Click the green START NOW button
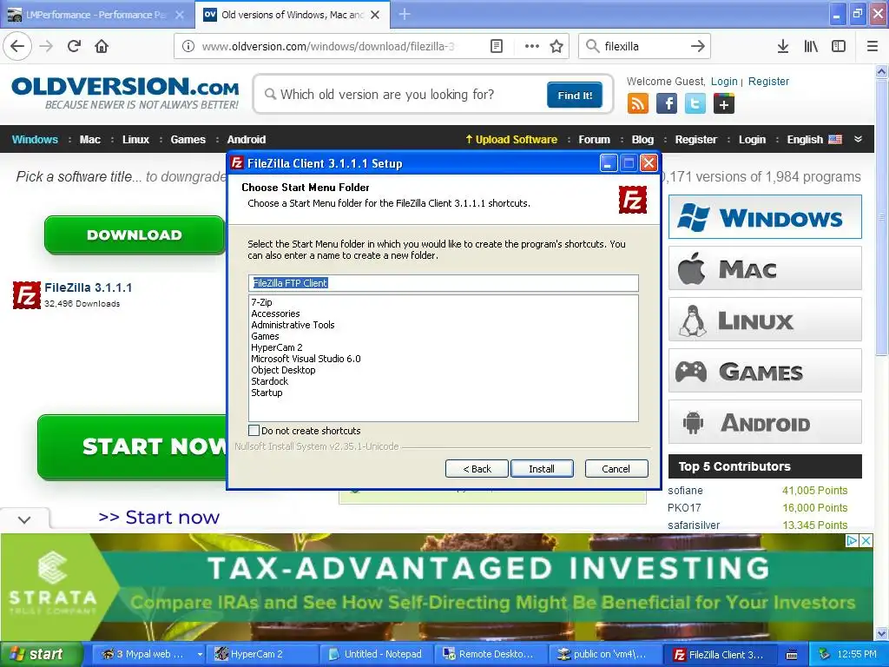Image resolution: width=889 pixels, height=667 pixels. click(x=132, y=447)
